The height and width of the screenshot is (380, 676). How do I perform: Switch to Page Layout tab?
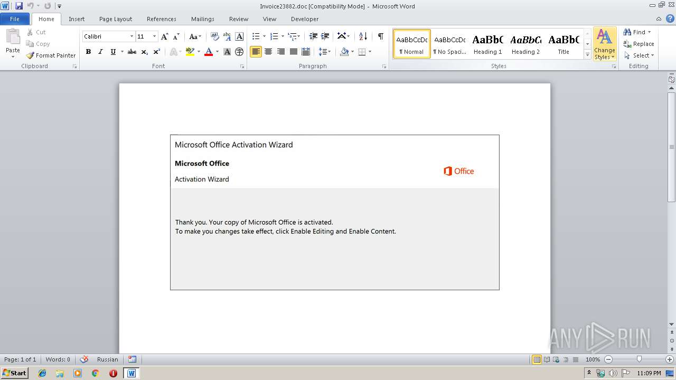[x=116, y=19]
